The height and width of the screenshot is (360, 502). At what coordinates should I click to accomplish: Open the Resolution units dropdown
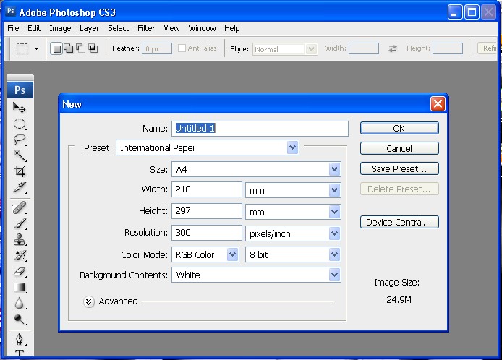click(x=293, y=233)
